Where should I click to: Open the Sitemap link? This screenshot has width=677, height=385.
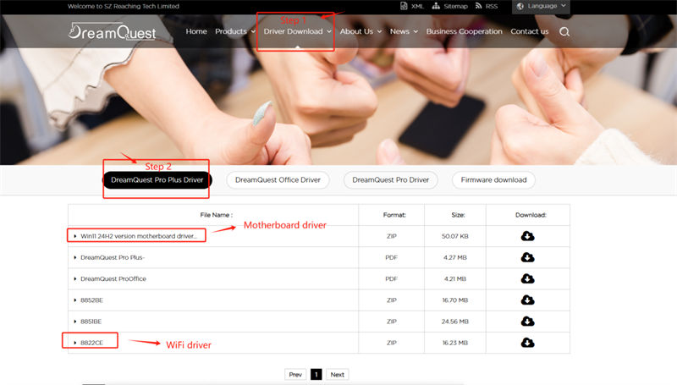click(x=450, y=6)
